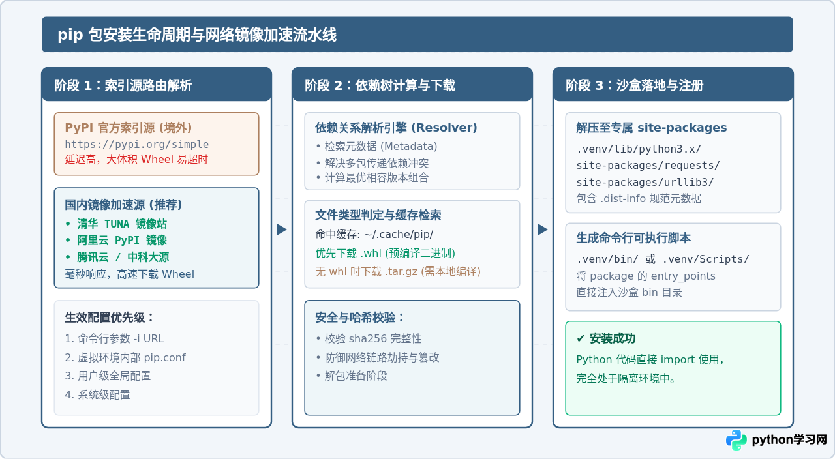The image size is (835, 459).
Task: Click the Python logo icon
Action: point(736,440)
